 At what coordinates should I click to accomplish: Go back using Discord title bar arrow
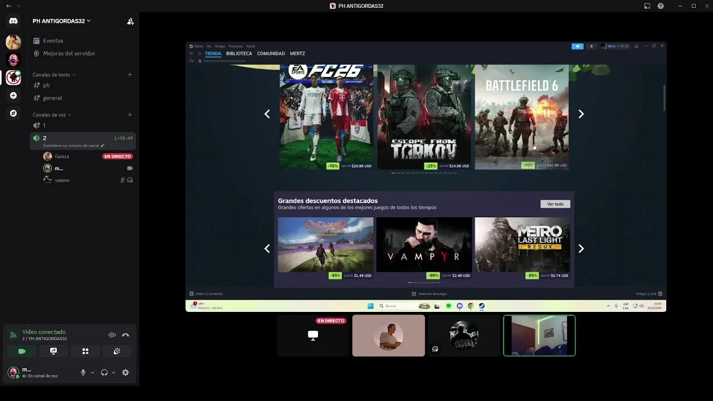[8, 6]
